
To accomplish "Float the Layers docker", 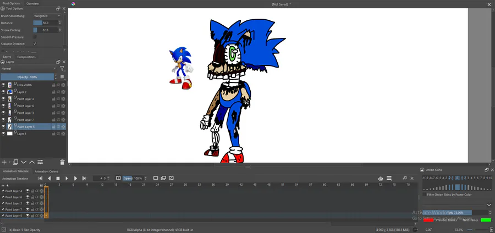I will [x=58, y=62].
